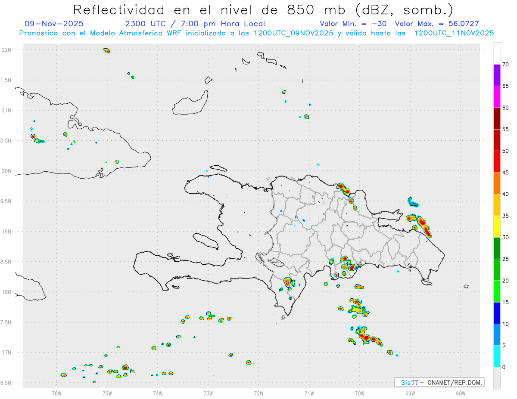Click the '76W' longitude axis label
Screen dimensions: 517x399
pyautogui.click(x=56, y=393)
